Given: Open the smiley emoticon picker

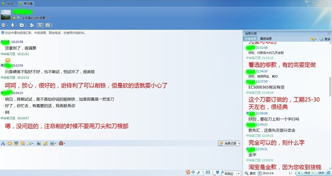Looking at the screenshot, I should pyautogui.click(x=9, y=143).
